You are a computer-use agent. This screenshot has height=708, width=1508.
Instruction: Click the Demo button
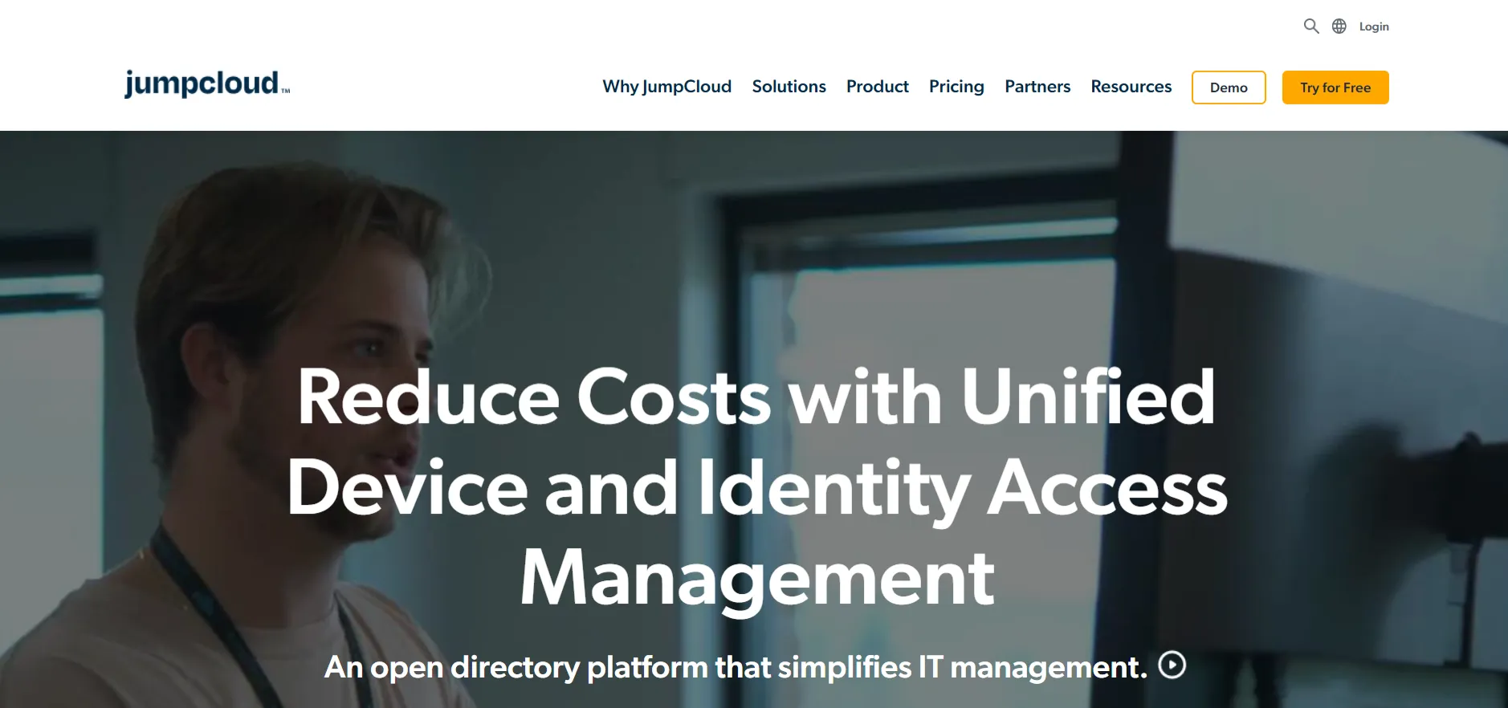[x=1229, y=87]
